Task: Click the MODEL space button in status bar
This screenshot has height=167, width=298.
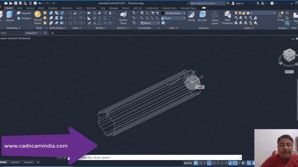Action: click(x=188, y=163)
